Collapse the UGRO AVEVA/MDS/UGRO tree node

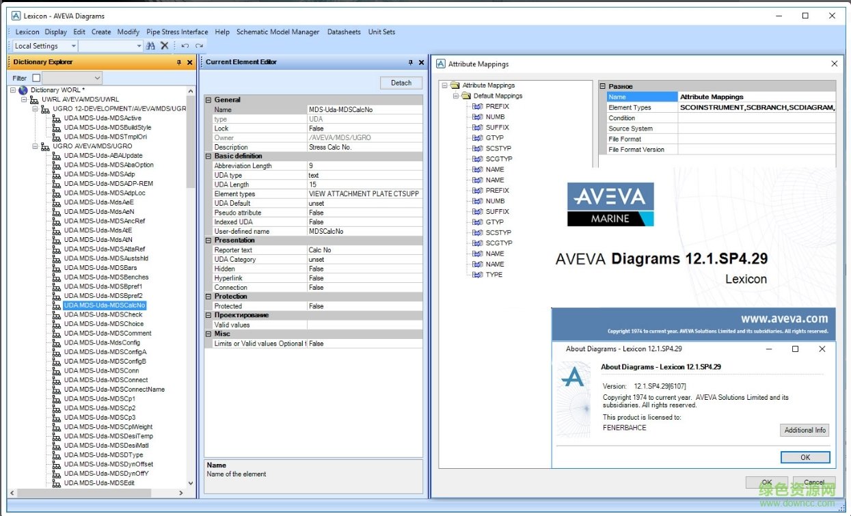[36, 146]
